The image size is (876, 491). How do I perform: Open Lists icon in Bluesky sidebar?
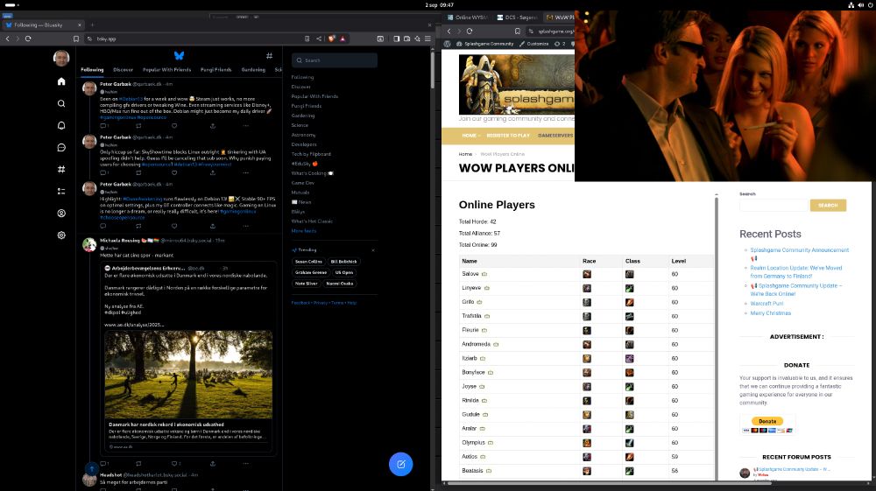tap(61, 191)
